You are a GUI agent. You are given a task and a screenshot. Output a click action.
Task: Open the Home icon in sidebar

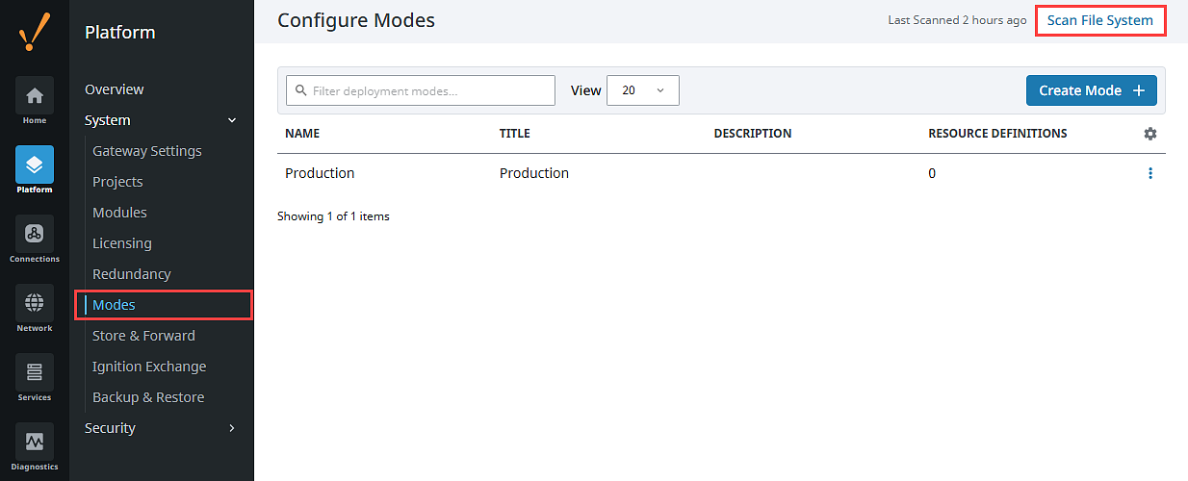pyautogui.click(x=35, y=95)
